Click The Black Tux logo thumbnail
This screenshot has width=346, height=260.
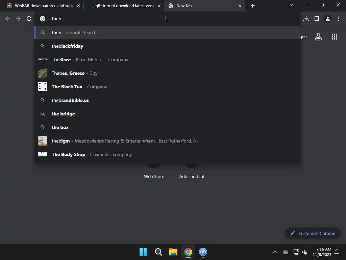[43, 87]
